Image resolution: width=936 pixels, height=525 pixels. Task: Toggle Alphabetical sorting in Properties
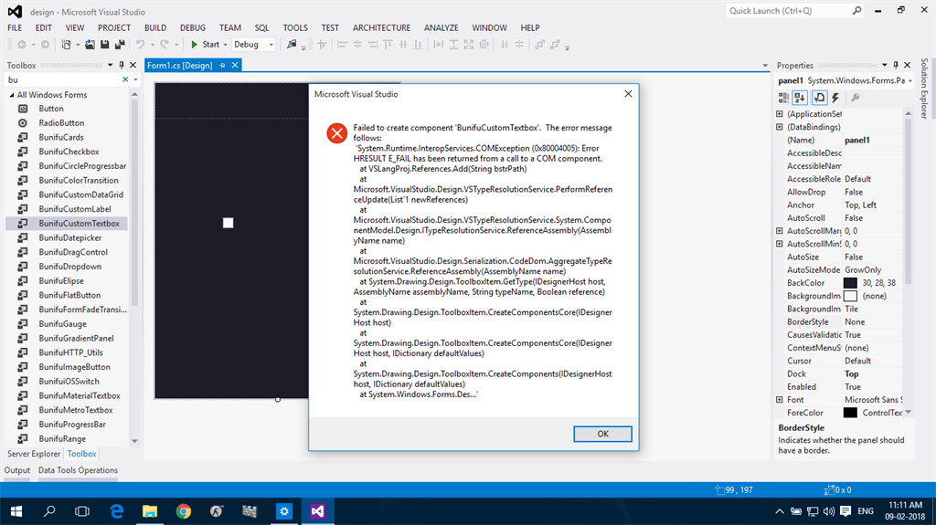pyautogui.click(x=800, y=98)
